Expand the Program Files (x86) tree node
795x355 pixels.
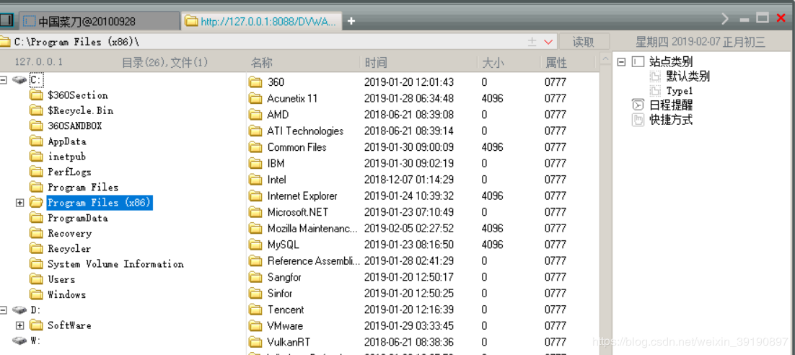click(19, 203)
